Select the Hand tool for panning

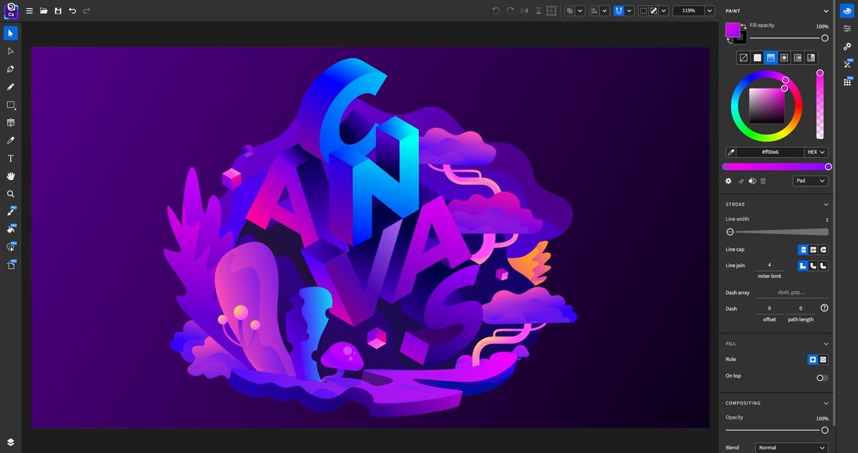point(10,176)
